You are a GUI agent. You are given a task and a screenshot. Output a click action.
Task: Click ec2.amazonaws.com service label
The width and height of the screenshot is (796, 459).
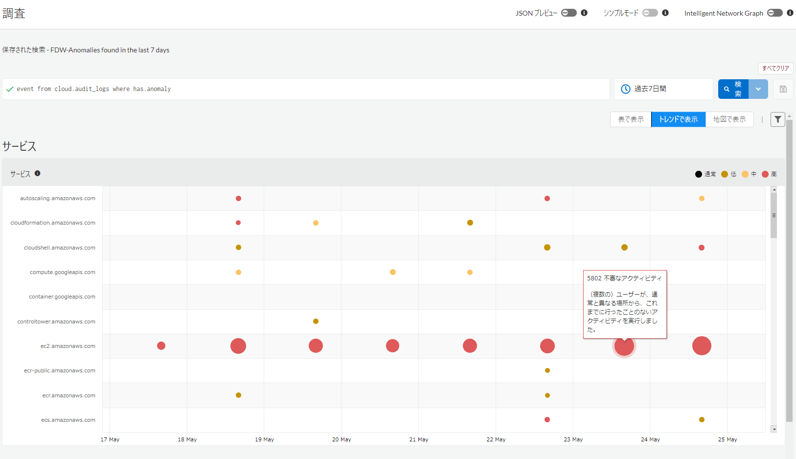click(x=68, y=346)
